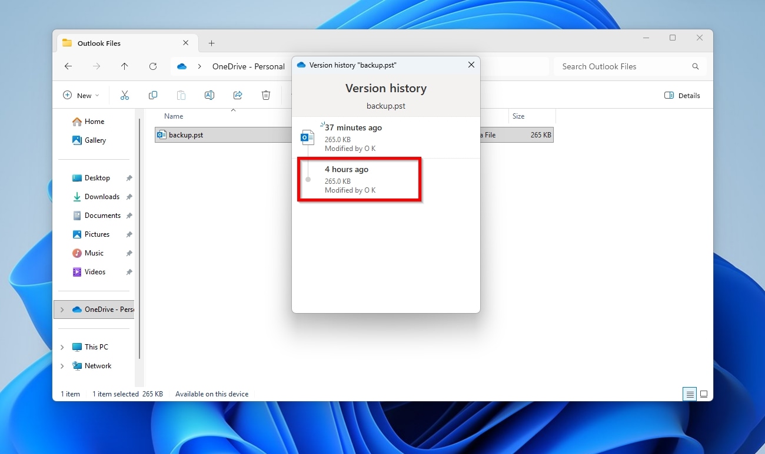Switch to large thumbnails view icon

(x=704, y=394)
